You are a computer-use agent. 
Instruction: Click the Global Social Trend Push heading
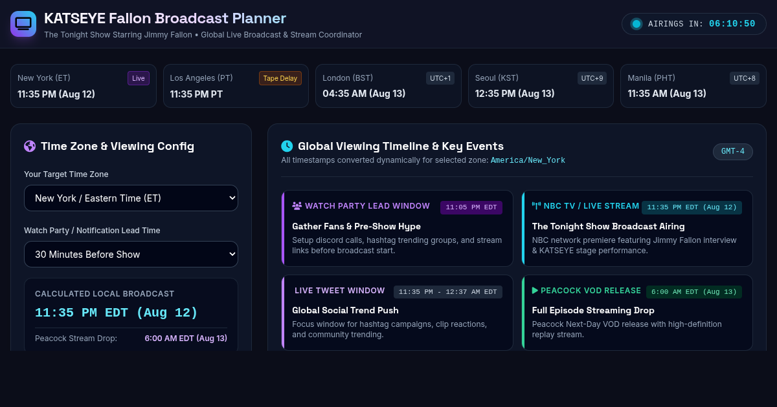[345, 310]
